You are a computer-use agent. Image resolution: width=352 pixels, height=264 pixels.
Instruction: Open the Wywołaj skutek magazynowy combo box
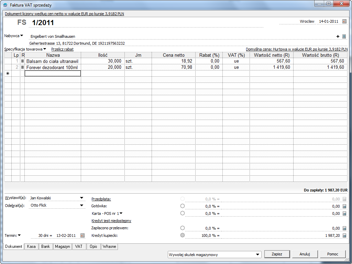[x=258, y=255]
